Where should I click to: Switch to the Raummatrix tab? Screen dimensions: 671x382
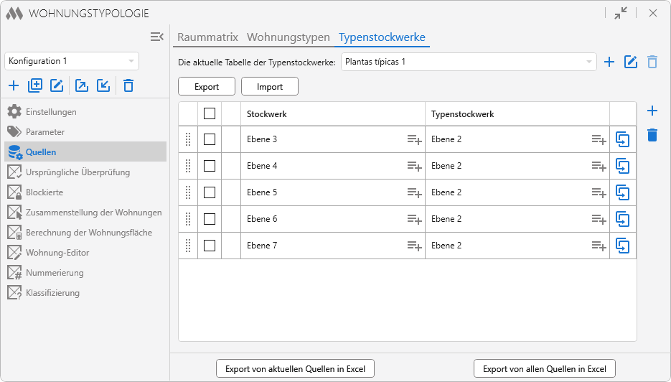click(209, 37)
